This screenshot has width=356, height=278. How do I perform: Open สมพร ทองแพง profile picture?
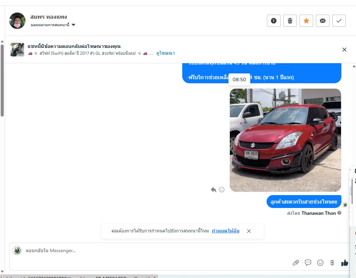click(x=17, y=21)
